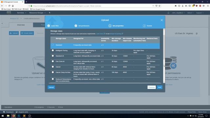The height and width of the screenshot is (118, 210).
Task: Open the page actions three-dot menu in address bar
Action: (153, 6)
